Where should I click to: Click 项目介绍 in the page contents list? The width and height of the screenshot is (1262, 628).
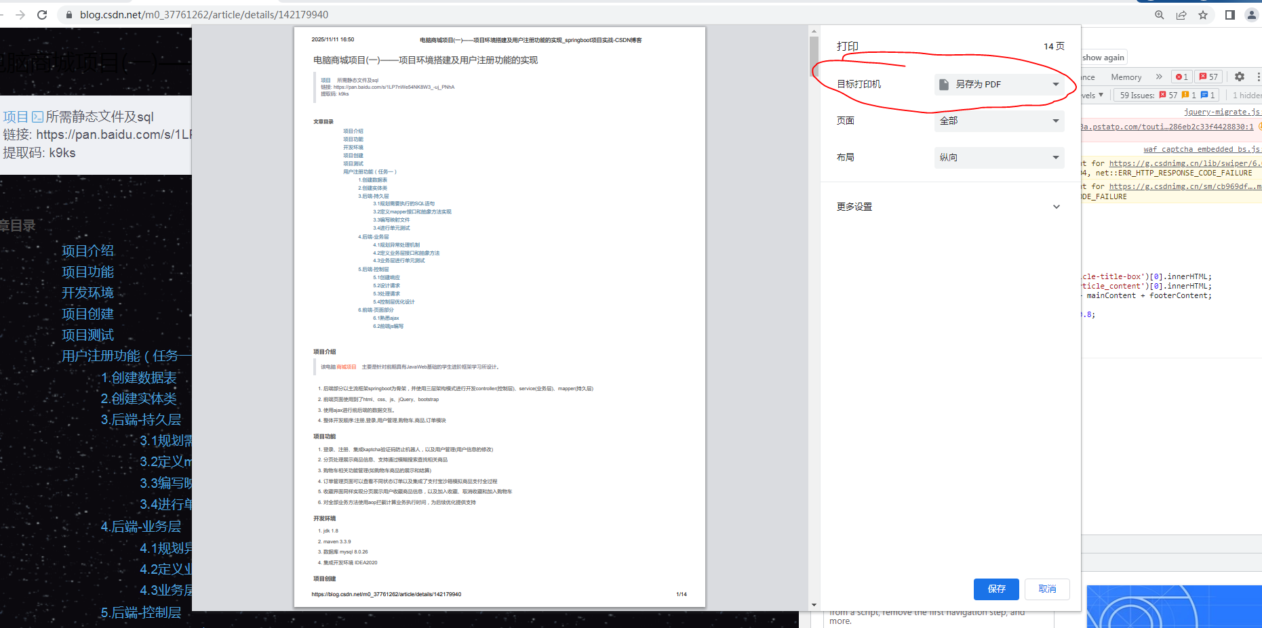coord(88,251)
